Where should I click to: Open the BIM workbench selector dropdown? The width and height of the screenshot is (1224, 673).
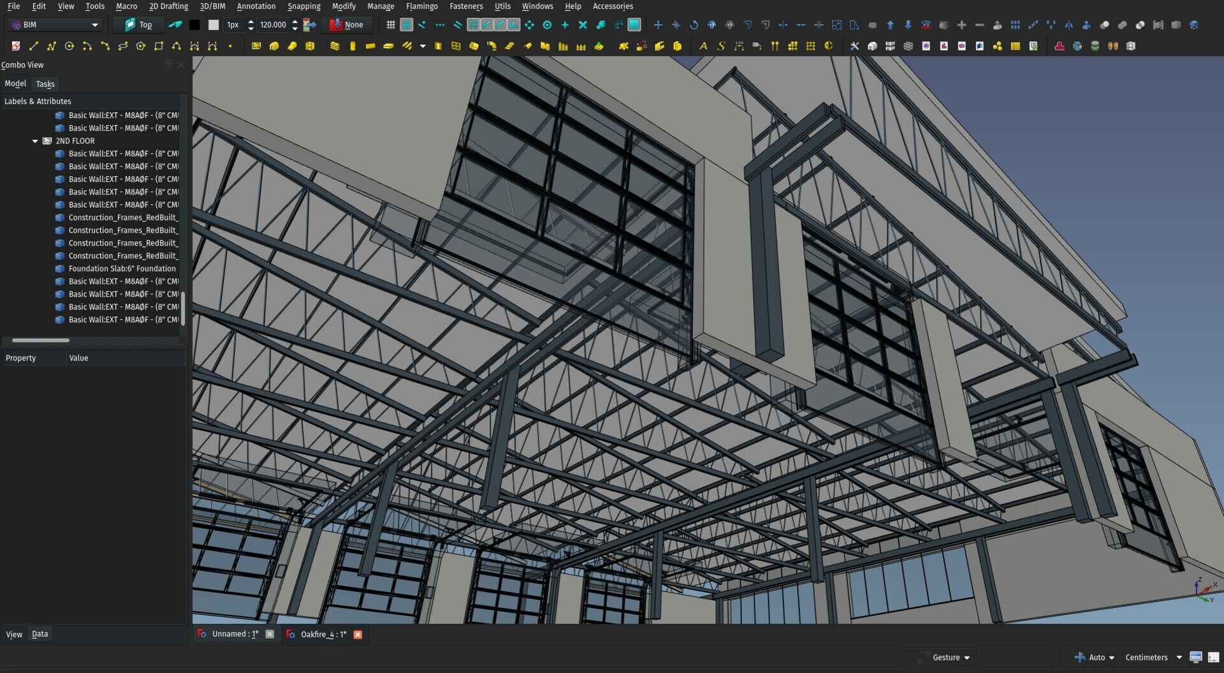[54, 24]
